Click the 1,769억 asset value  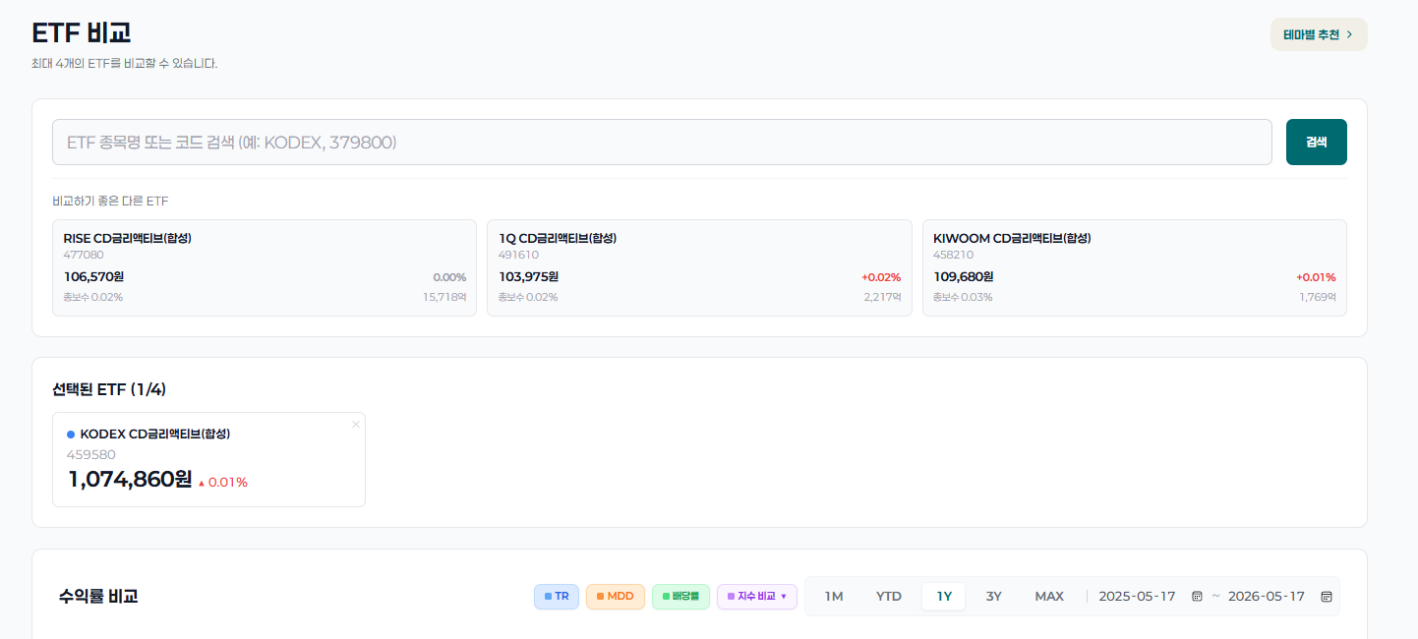tap(1318, 297)
